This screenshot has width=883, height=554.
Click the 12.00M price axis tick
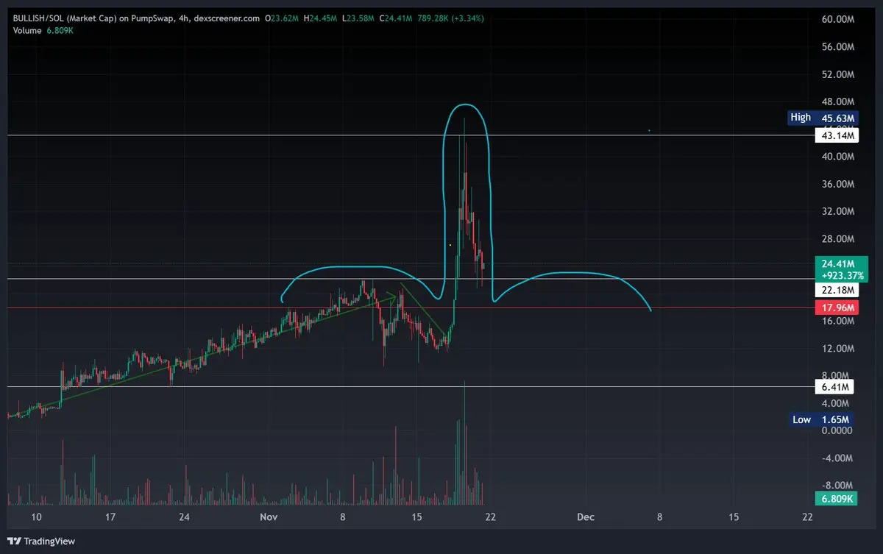tap(837, 349)
